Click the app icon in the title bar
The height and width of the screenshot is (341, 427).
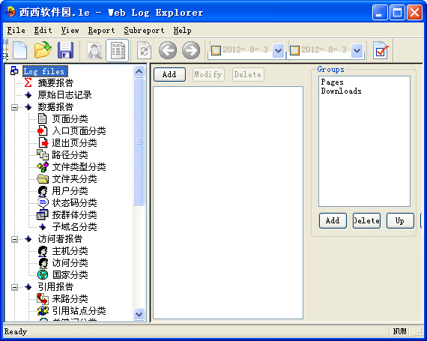click(x=10, y=12)
